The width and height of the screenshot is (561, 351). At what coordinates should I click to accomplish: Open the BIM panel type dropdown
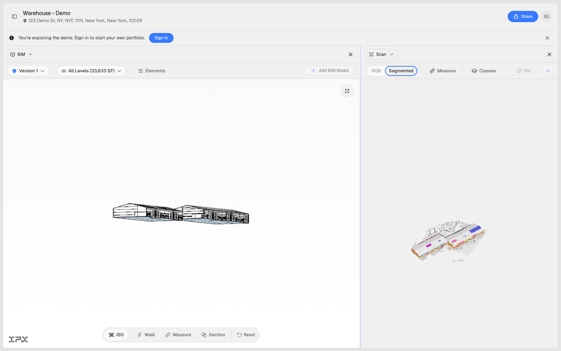pyautogui.click(x=21, y=54)
